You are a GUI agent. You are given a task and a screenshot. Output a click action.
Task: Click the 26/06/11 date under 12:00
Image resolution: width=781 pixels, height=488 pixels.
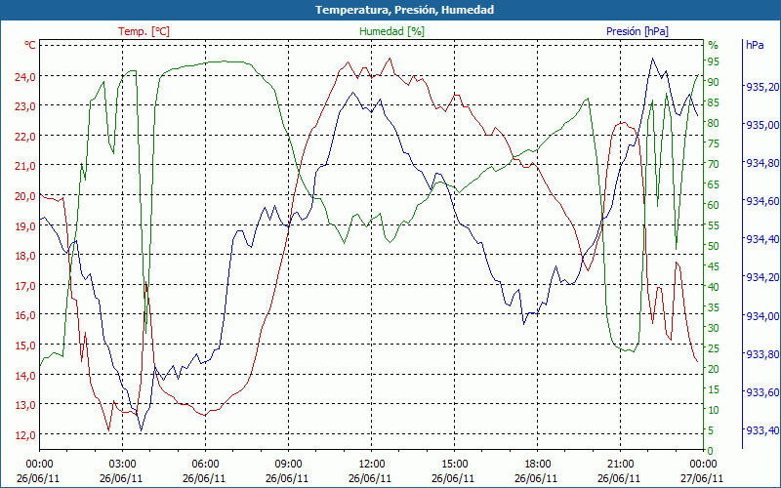click(370, 478)
